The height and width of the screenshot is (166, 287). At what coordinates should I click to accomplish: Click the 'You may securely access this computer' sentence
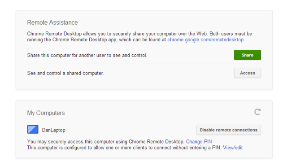(x=106, y=142)
